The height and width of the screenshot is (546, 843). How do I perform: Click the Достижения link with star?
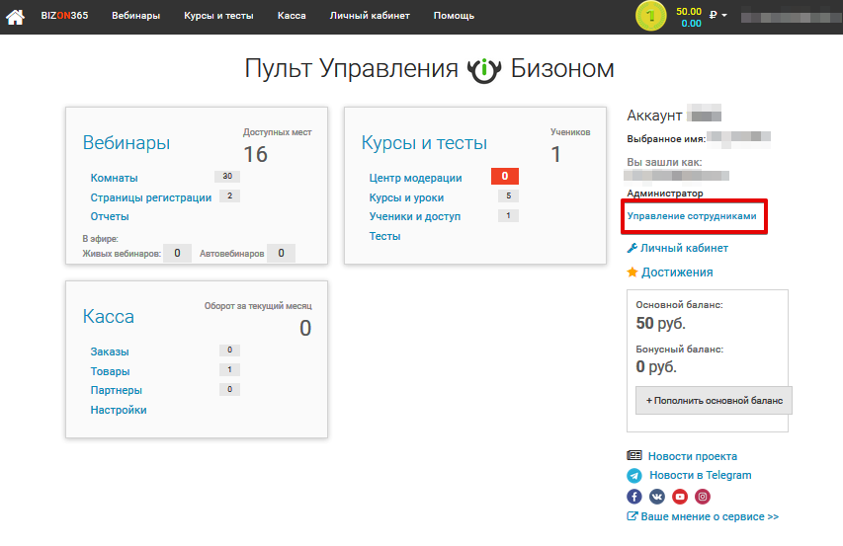point(676,273)
